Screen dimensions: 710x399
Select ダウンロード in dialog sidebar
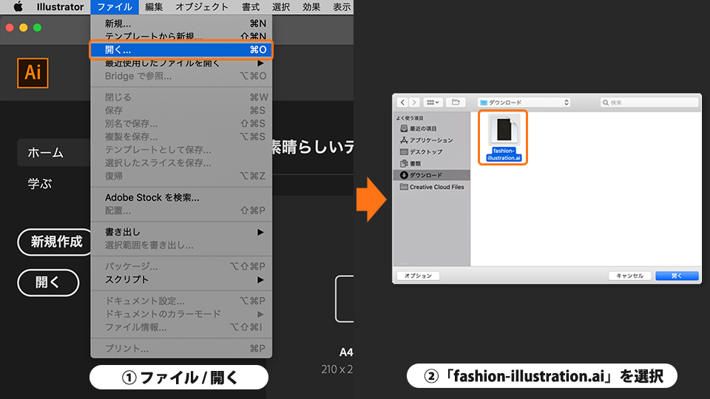click(x=431, y=175)
